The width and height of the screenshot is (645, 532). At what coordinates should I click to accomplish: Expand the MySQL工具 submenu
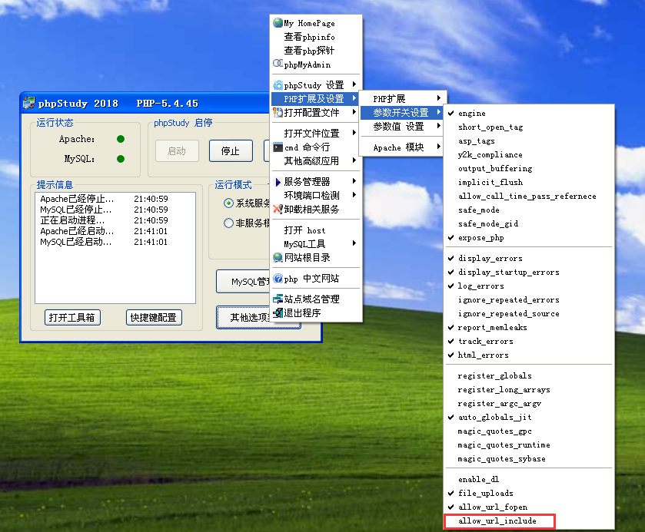316,243
